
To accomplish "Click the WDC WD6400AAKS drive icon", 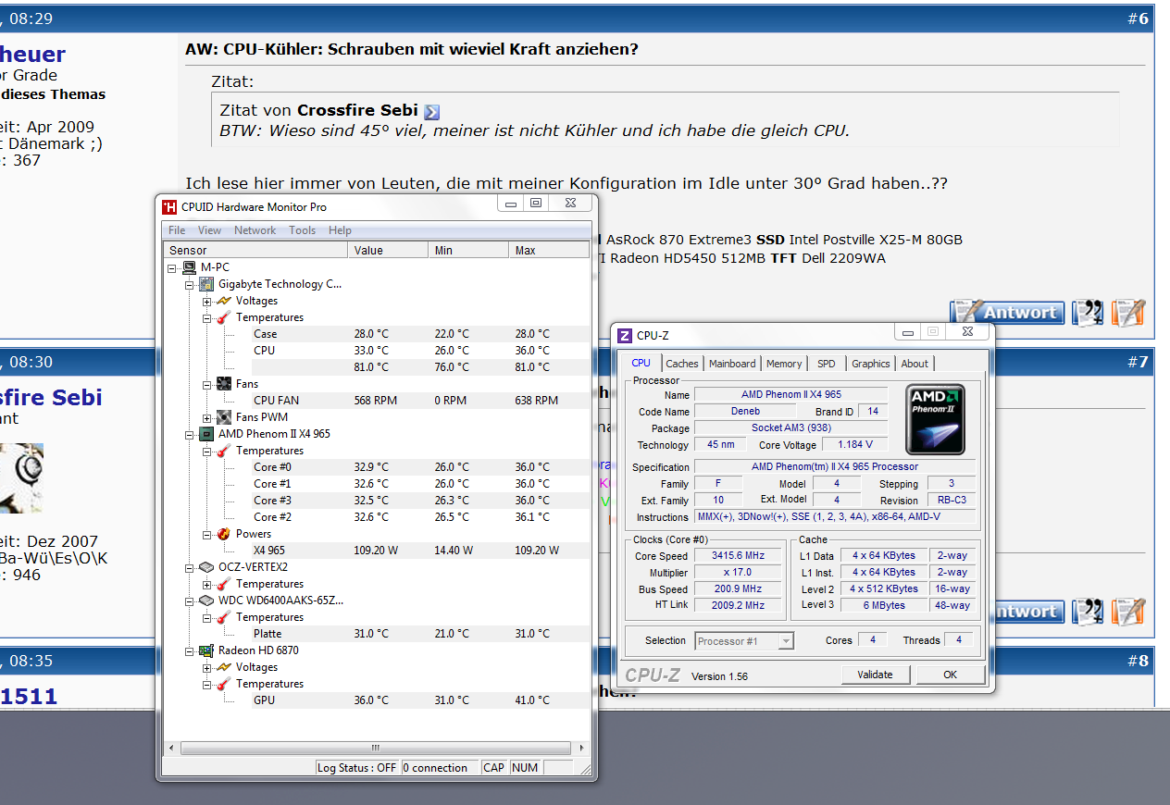I will [205, 601].
